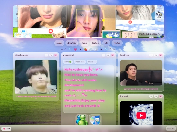Go to the About Me page
The image size is (177, 132).
(x=72, y=43)
